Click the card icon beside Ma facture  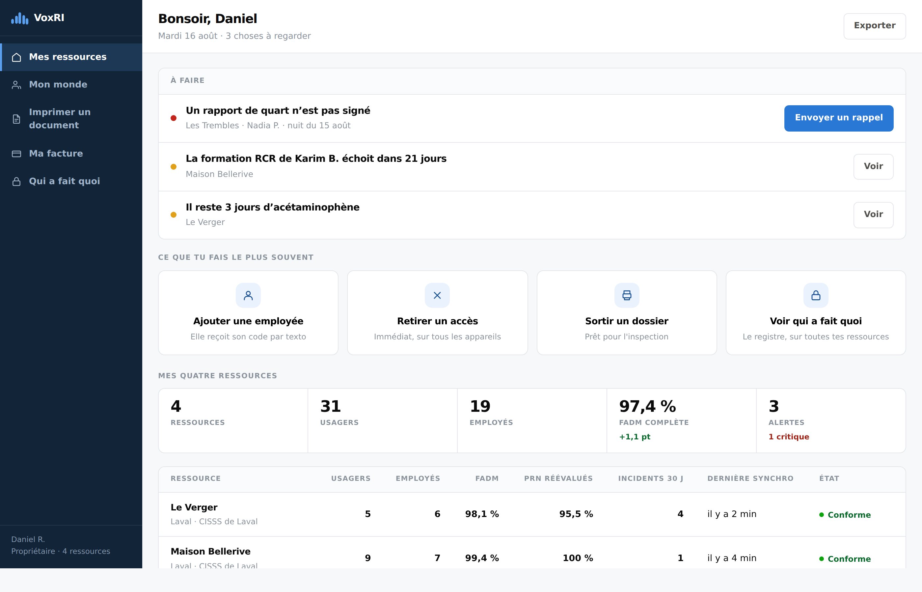(x=16, y=154)
